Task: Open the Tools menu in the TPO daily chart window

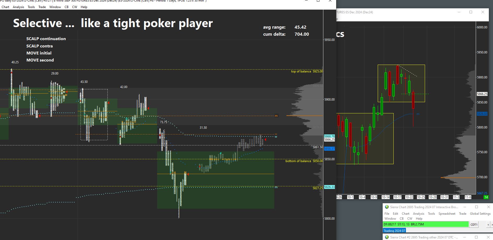Action: 31,7
